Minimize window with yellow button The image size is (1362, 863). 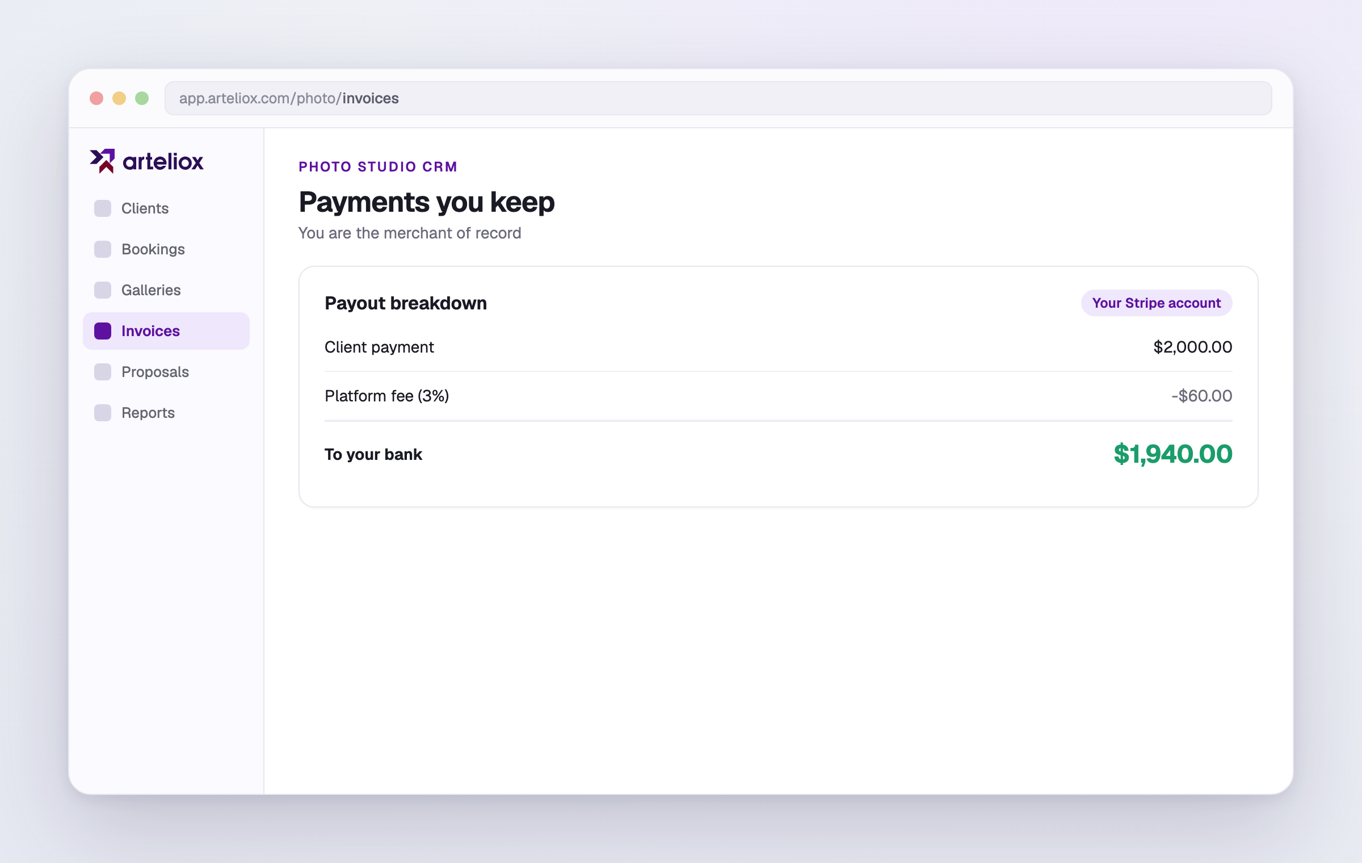pos(119,98)
